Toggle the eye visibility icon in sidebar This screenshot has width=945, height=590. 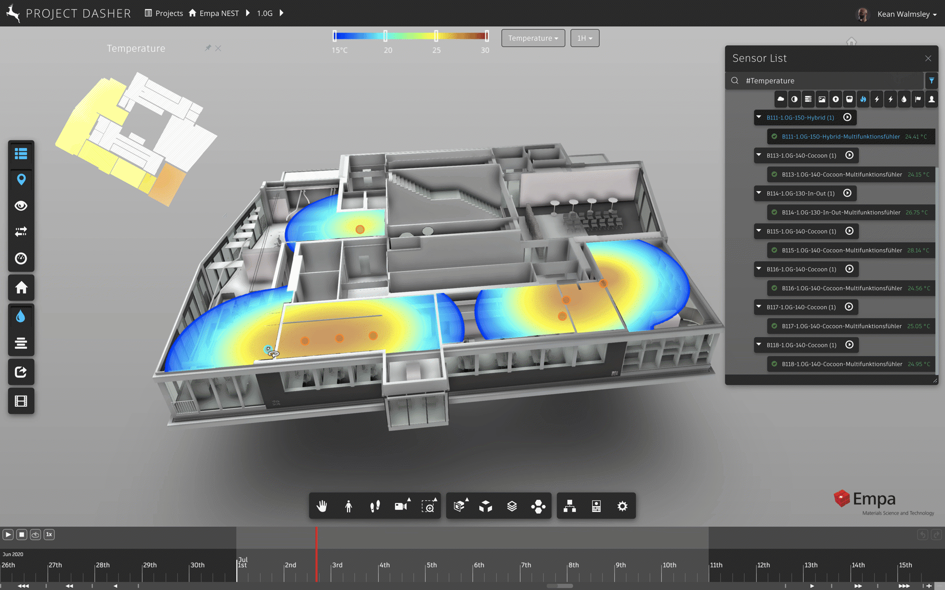click(x=21, y=206)
